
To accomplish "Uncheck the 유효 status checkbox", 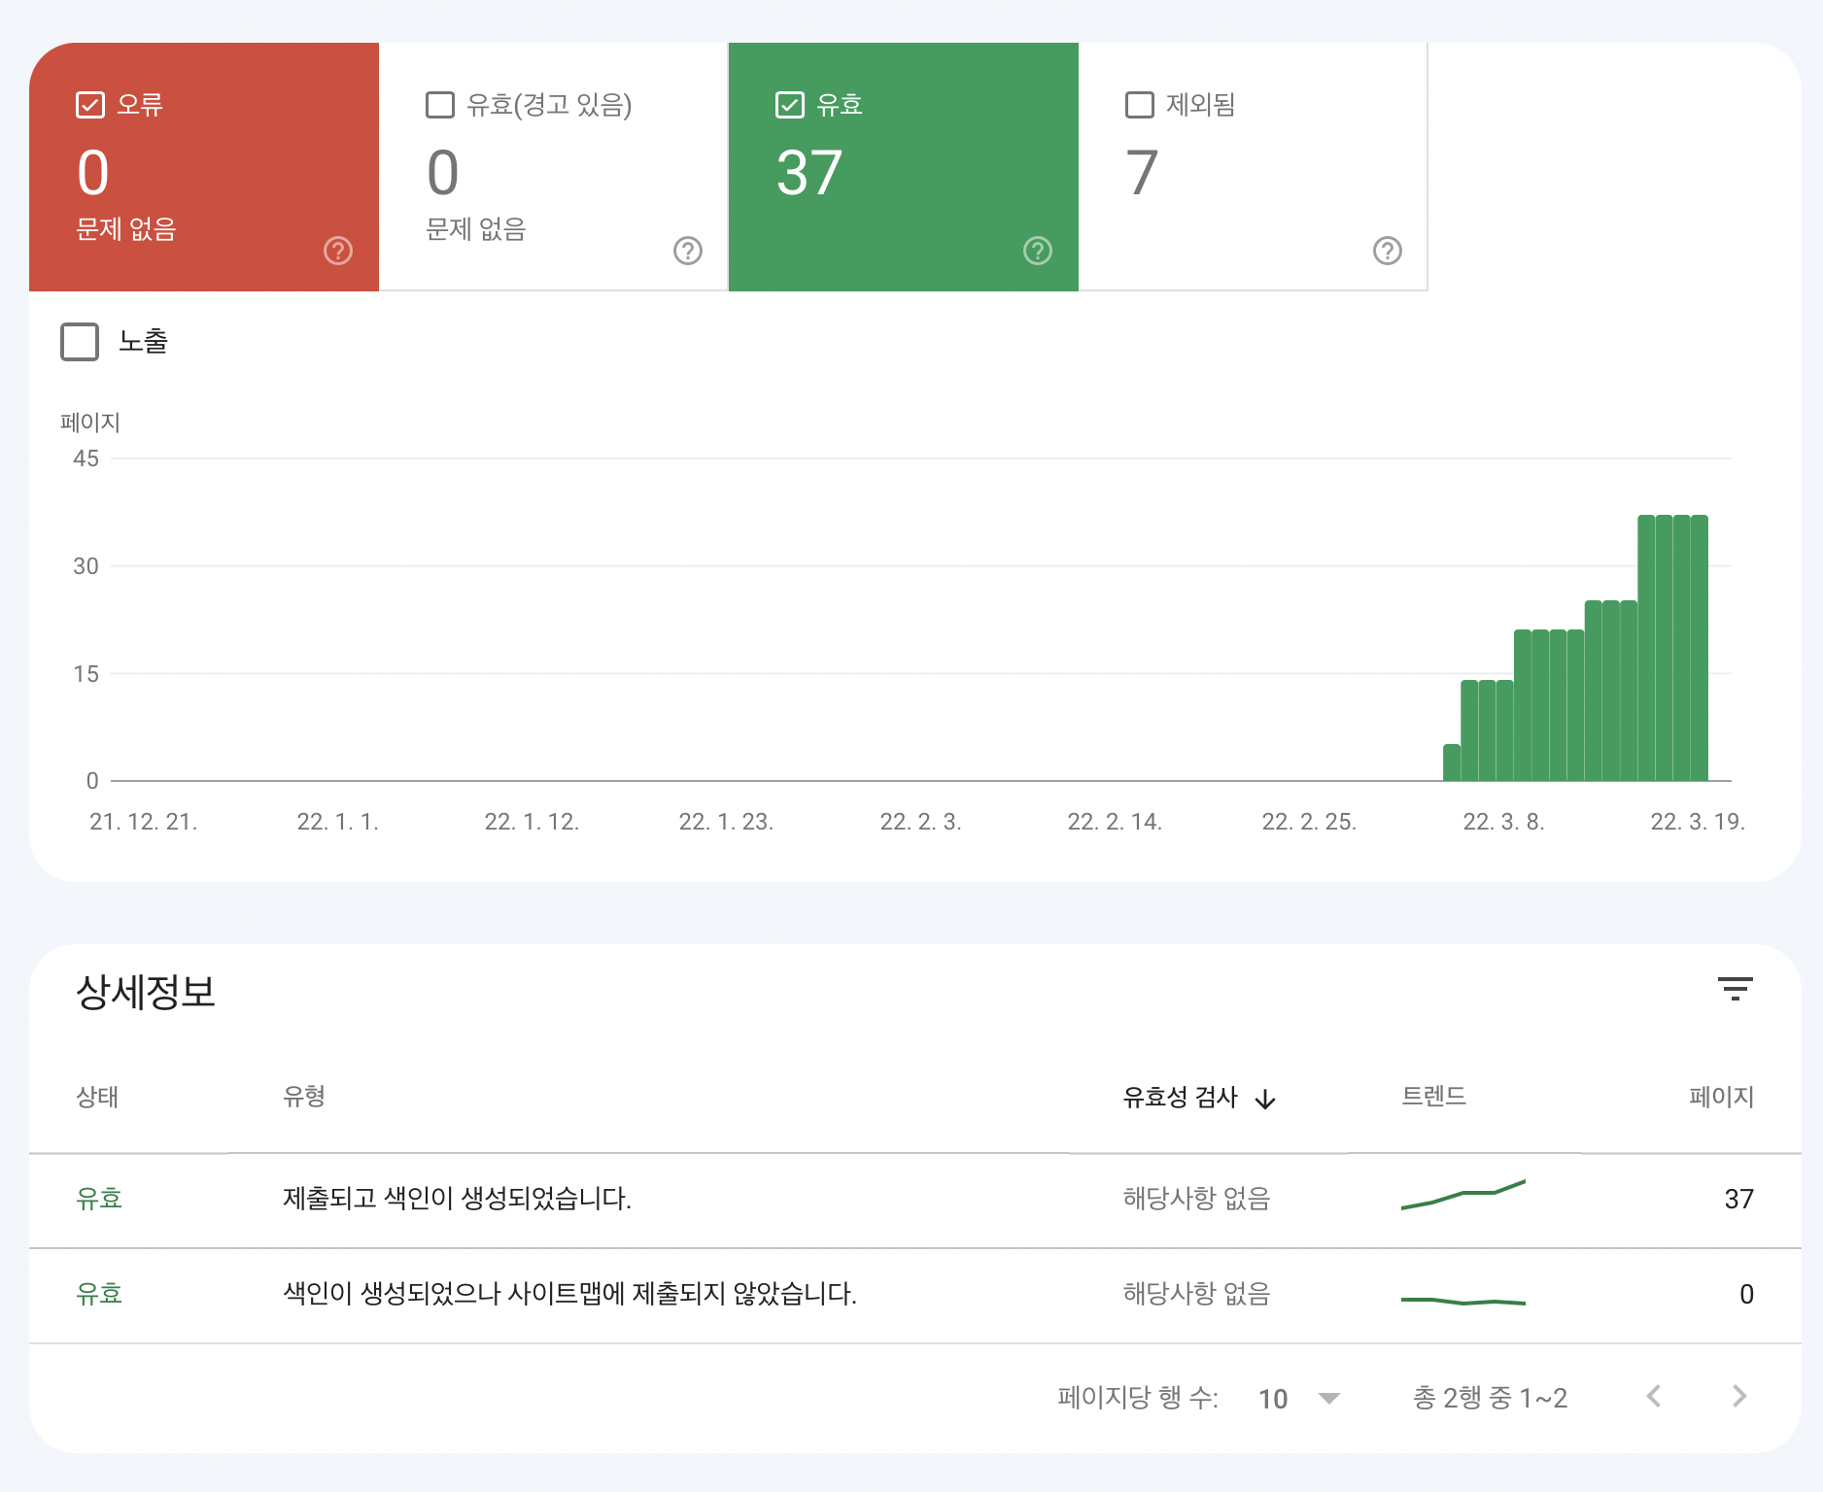I will tap(789, 103).
